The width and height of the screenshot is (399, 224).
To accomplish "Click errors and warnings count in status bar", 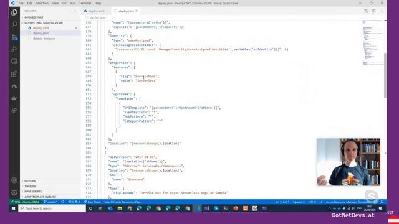I will click(74, 202).
